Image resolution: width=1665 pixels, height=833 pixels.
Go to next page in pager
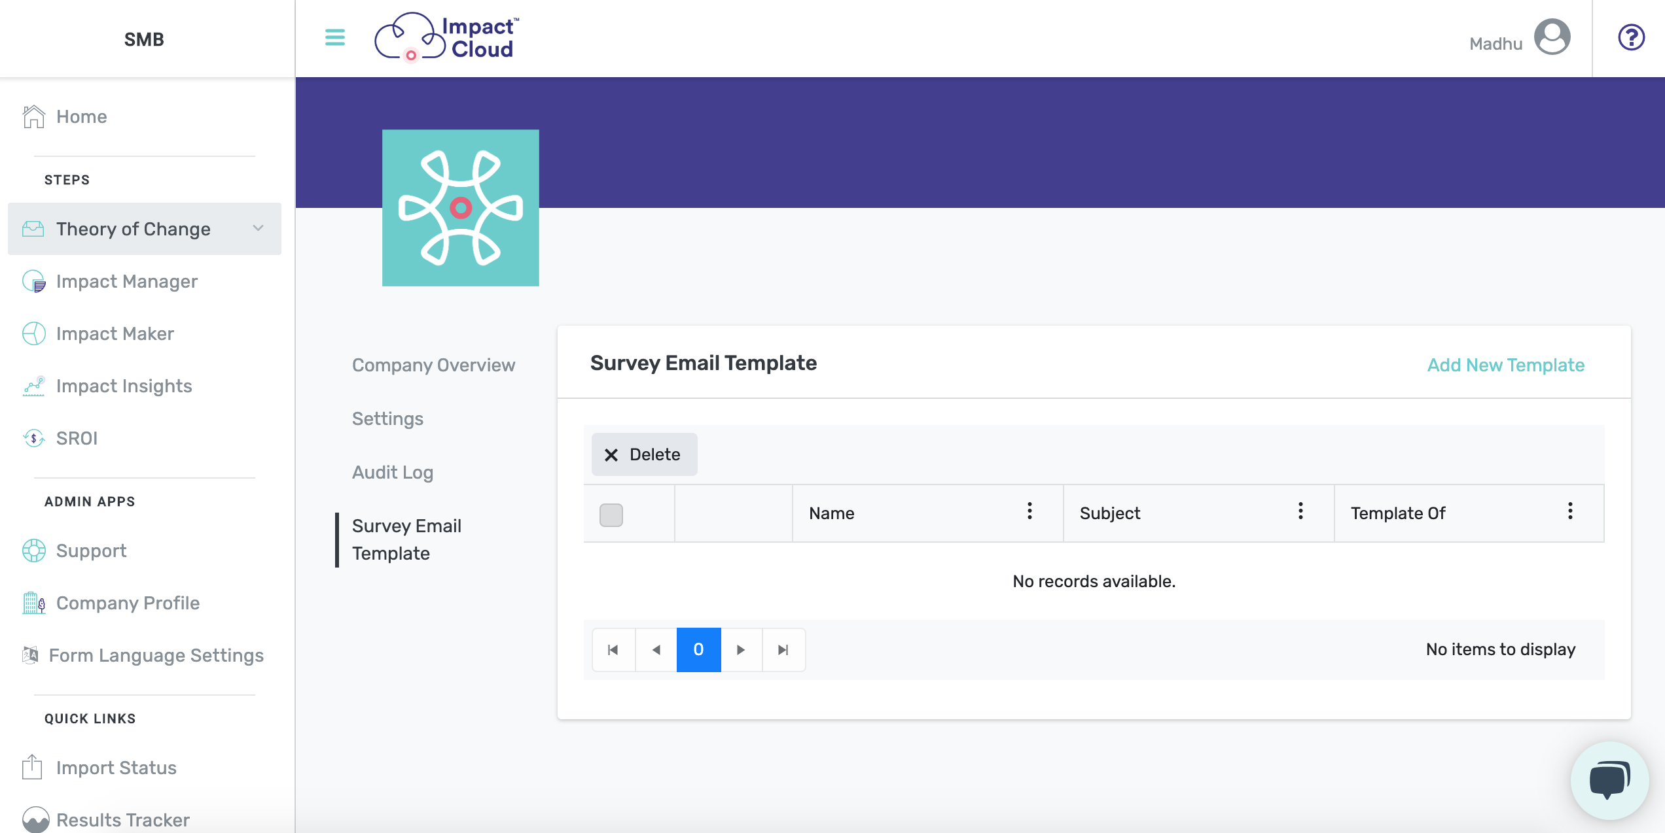click(741, 650)
